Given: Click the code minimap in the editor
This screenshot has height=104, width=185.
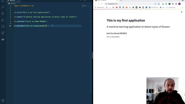Looking at the screenshot, I should point(86,6).
